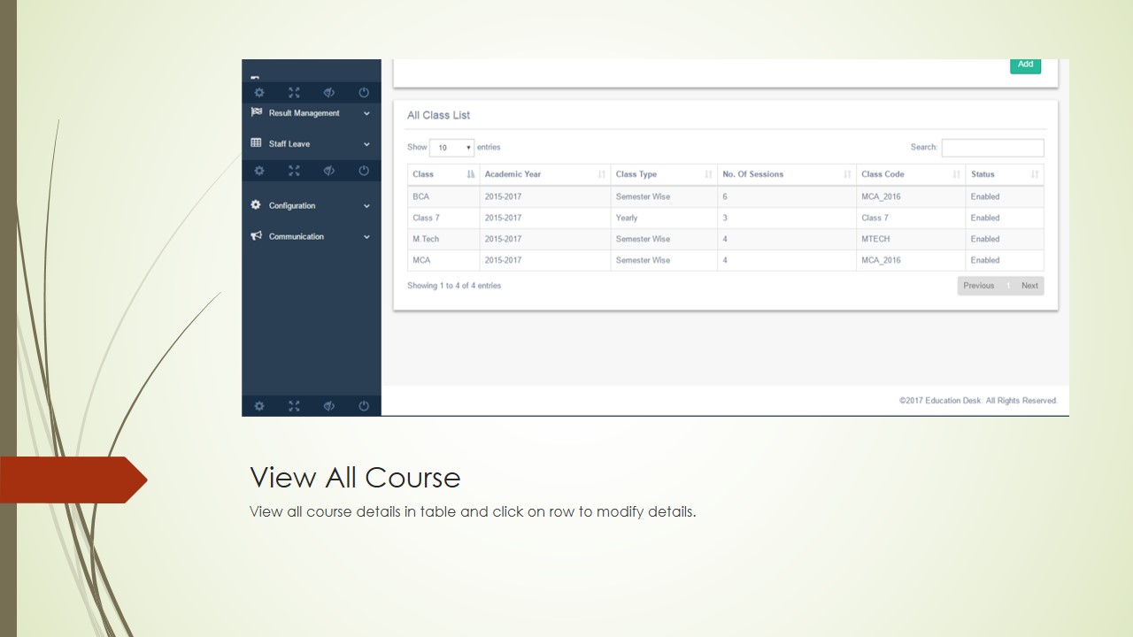This screenshot has height=637, width=1133.
Task: Click the gear icon above Result Management
Action: (x=258, y=93)
